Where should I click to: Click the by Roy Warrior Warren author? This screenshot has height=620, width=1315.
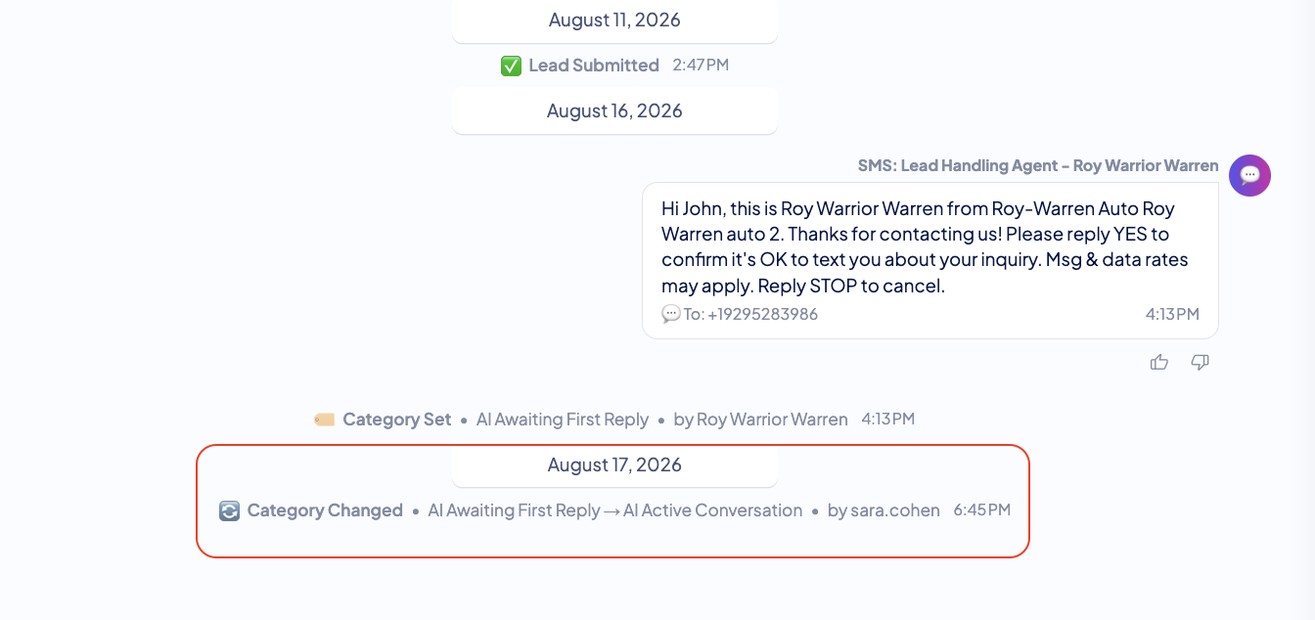tap(761, 420)
